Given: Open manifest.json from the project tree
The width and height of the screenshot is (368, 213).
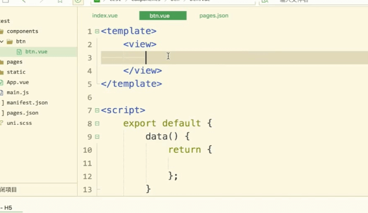Looking at the screenshot, I should tap(27, 102).
